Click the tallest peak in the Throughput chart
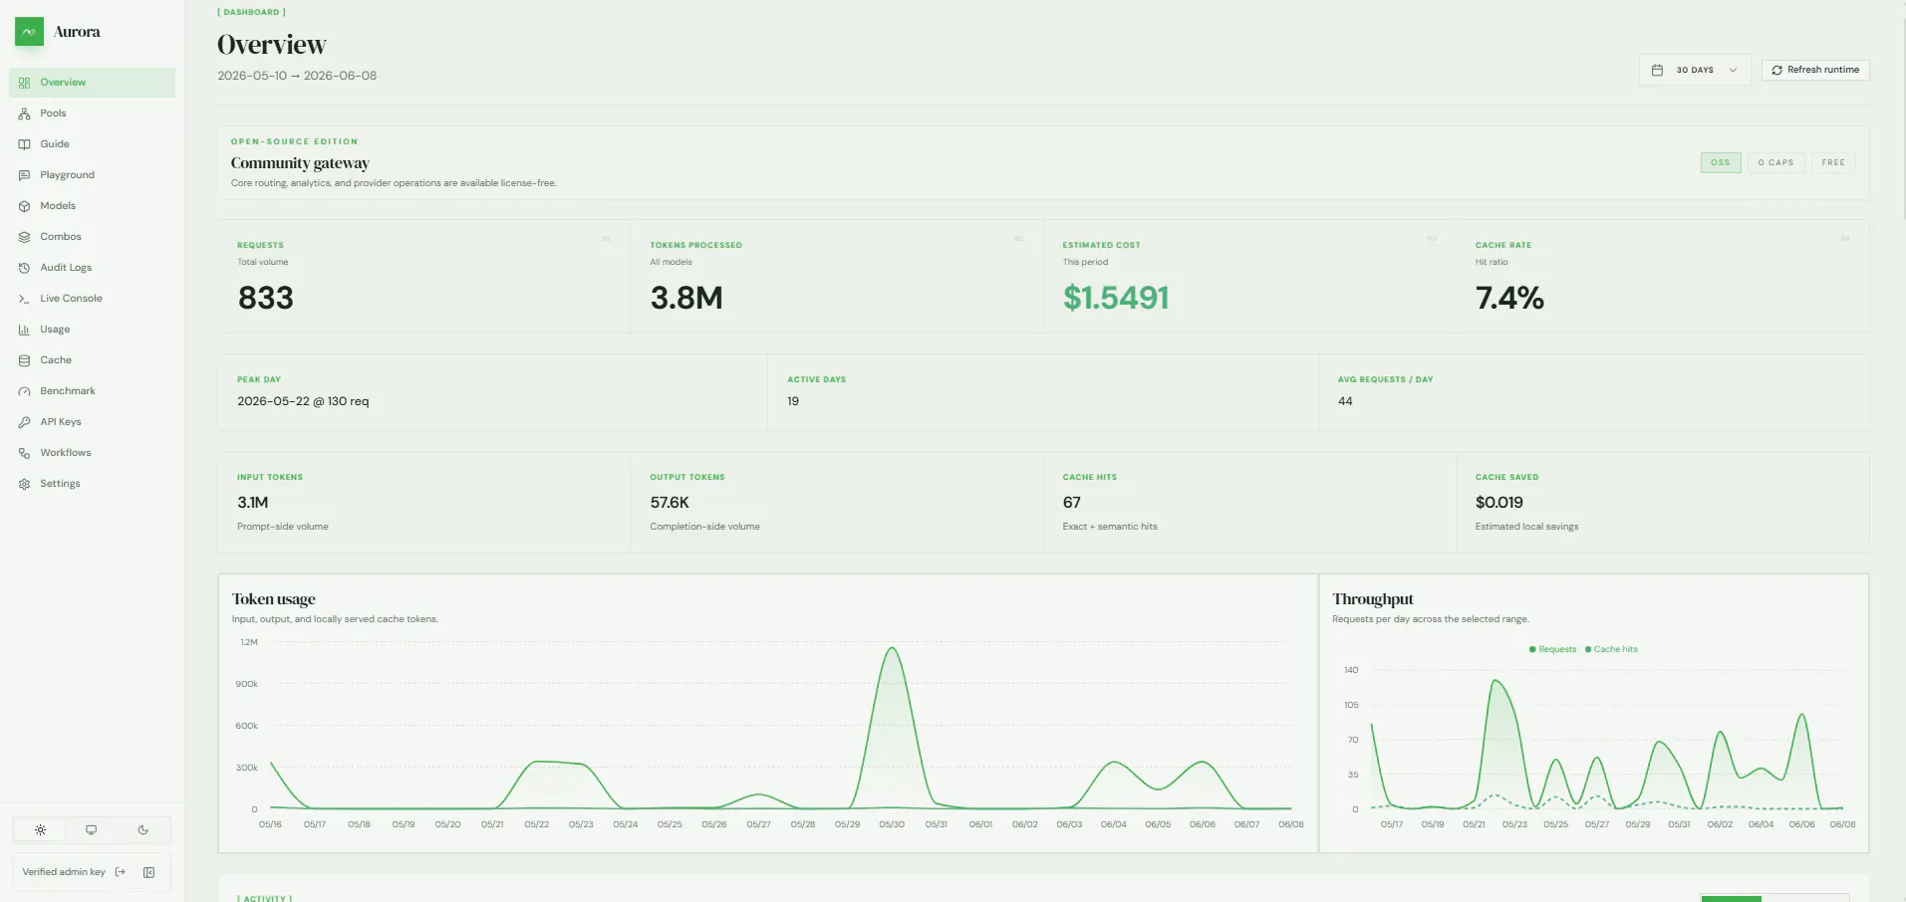Viewport: 1906px width, 902px height. coord(1496,681)
